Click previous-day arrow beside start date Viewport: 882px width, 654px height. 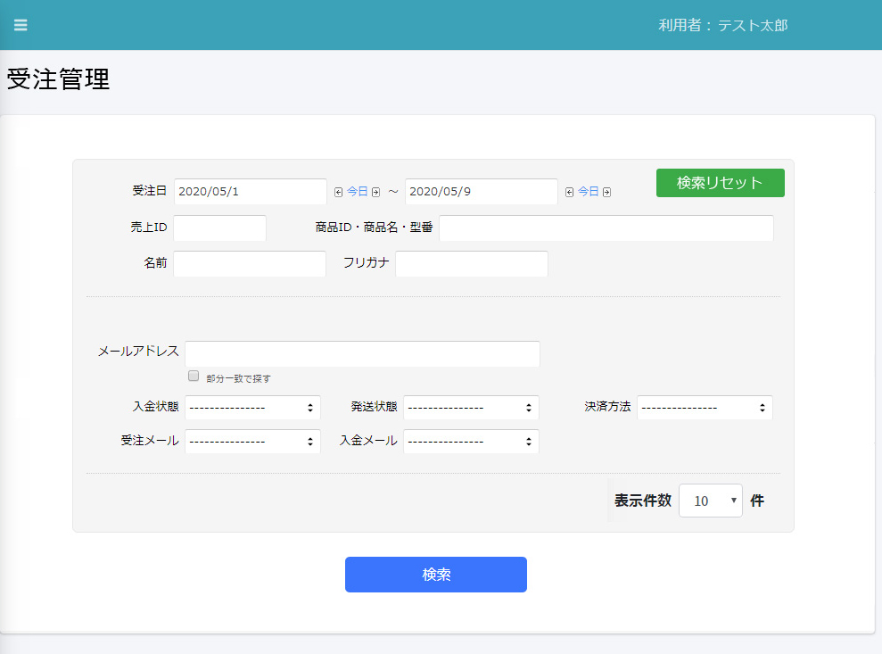coord(338,192)
